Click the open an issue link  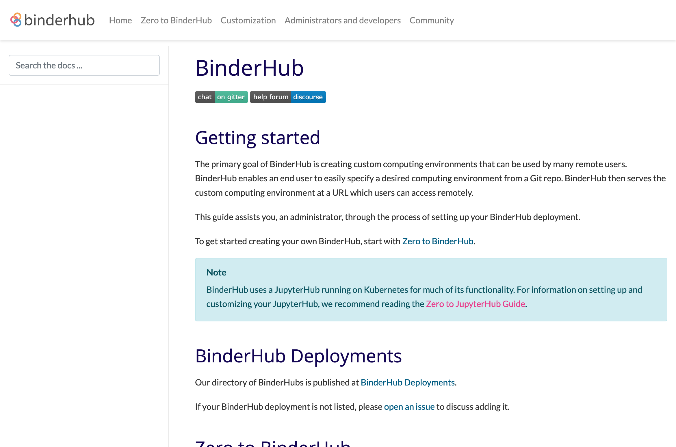[x=409, y=407]
